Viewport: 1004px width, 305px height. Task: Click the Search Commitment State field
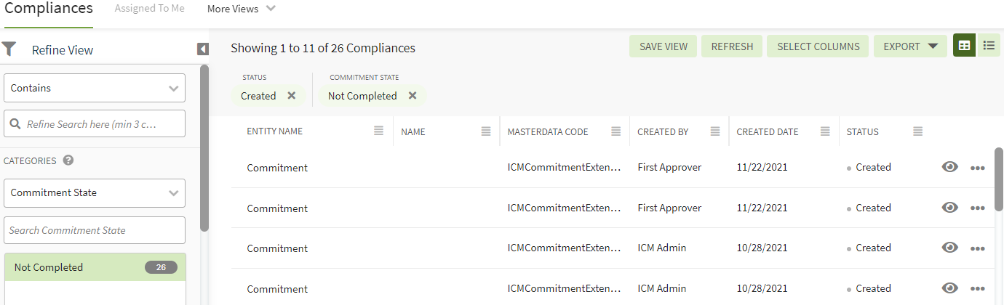tap(95, 230)
